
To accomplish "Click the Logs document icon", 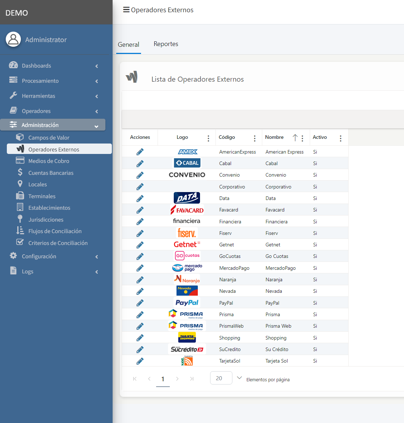I will click(x=13, y=270).
